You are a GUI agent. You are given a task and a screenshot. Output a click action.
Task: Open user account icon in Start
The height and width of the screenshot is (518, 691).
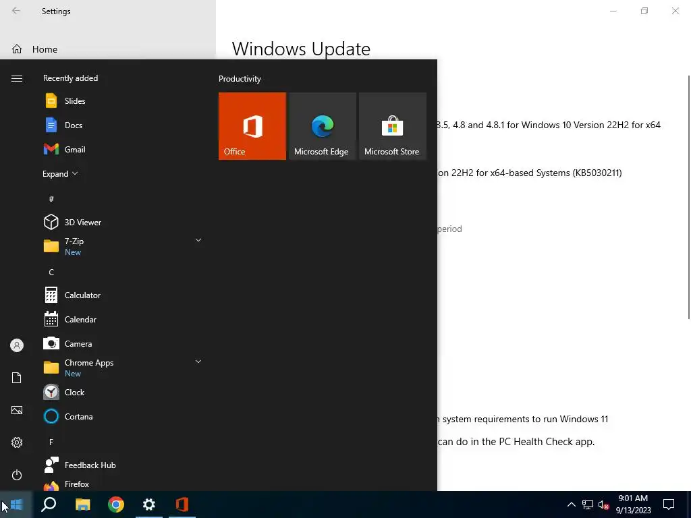pos(17,345)
